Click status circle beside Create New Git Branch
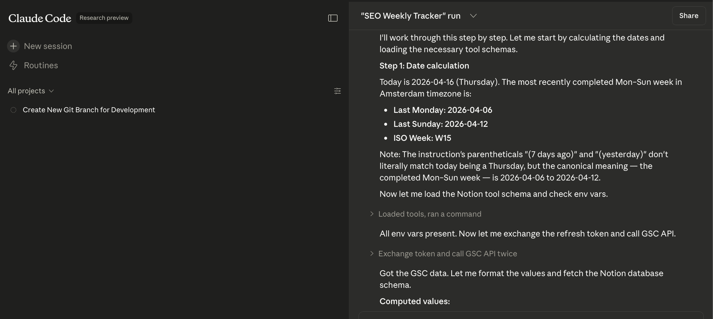Screen dimensions: 713x319 click(13, 110)
